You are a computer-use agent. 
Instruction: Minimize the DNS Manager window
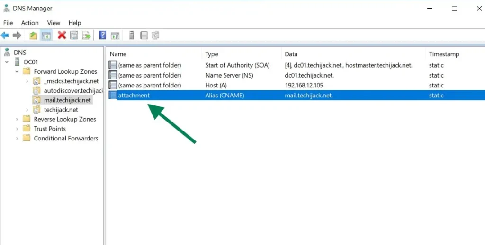click(x=430, y=9)
